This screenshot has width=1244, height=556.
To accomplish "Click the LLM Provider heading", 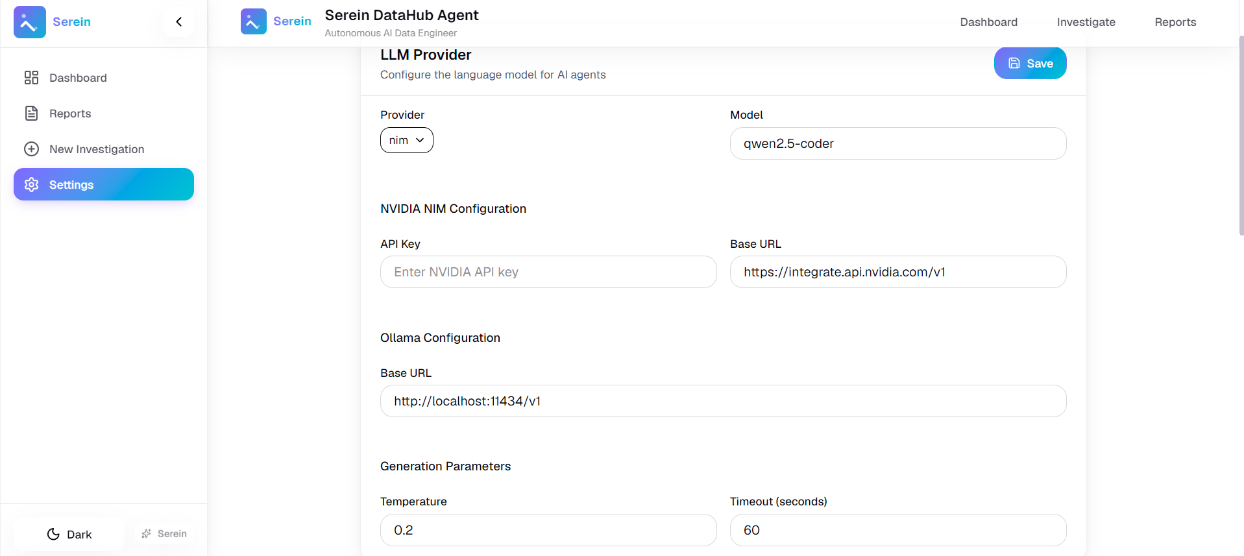I will (426, 55).
